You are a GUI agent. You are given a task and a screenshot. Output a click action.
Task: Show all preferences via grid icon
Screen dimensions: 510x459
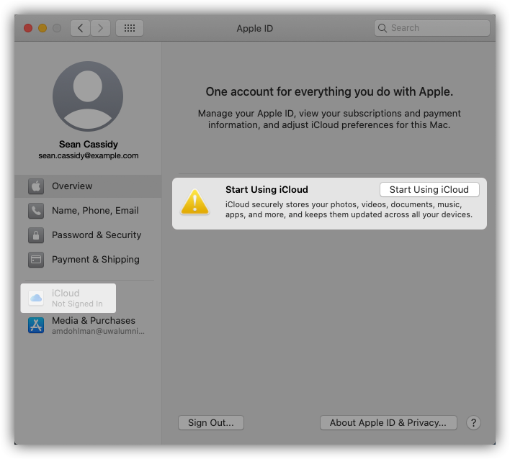click(x=130, y=28)
